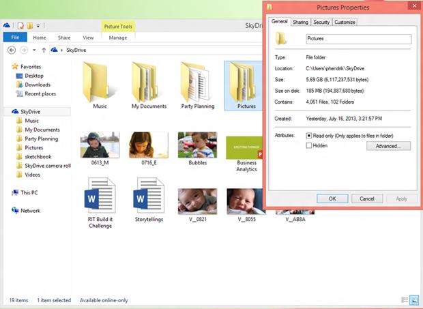The height and width of the screenshot is (309, 423).
Task: Toggle the Read-only attribute checkbox
Action: coord(309,136)
